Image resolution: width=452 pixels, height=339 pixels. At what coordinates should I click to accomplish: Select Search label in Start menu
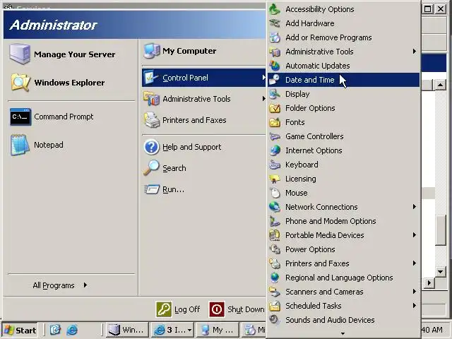174,168
